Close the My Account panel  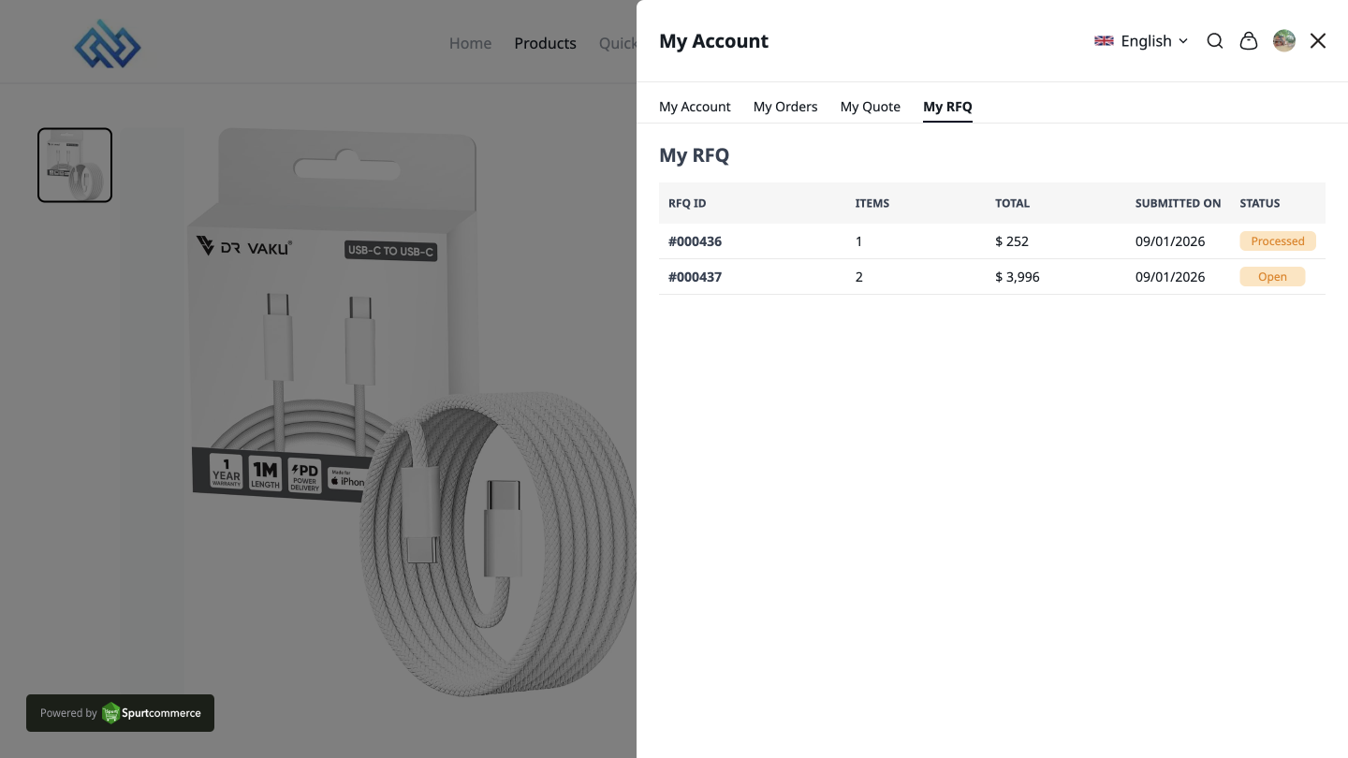pyautogui.click(x=1317, y=41)
